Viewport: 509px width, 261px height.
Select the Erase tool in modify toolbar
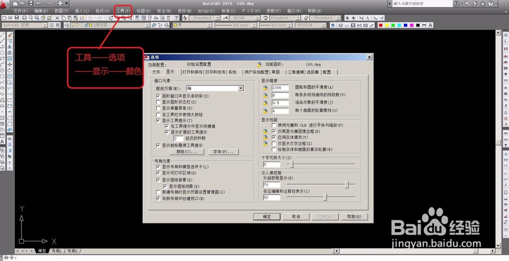coord(10,35)
